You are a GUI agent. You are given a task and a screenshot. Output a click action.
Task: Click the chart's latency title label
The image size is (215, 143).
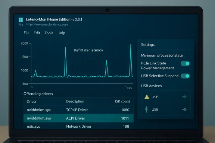[x=88, y=50]
